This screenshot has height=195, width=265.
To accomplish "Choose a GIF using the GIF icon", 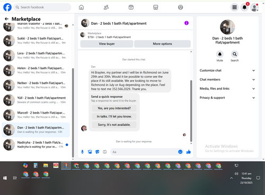I will (x=105, y=152).
